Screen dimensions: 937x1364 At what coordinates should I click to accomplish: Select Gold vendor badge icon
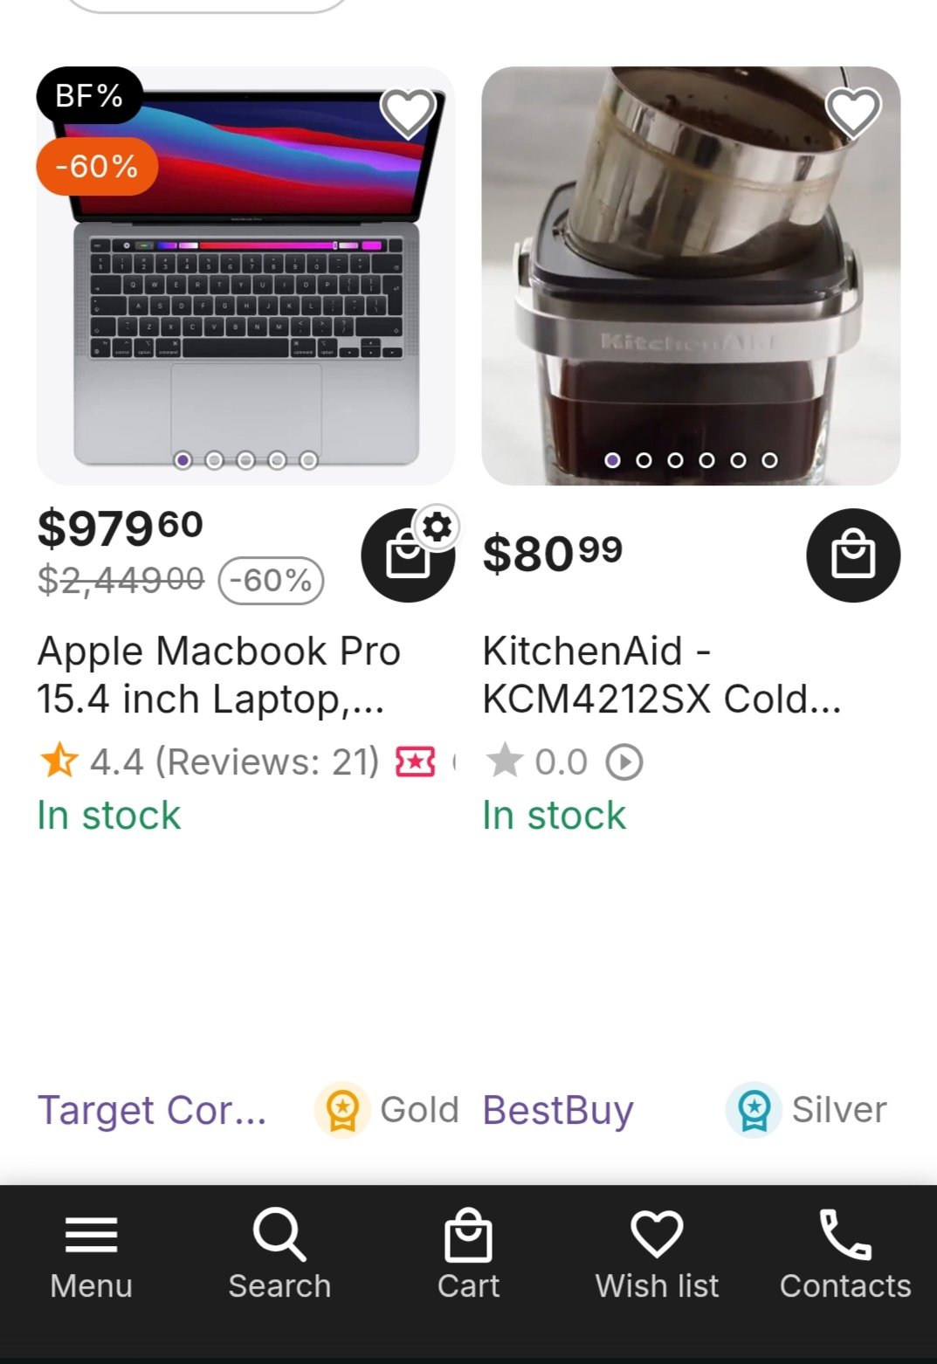click(x=342, y=1110)
